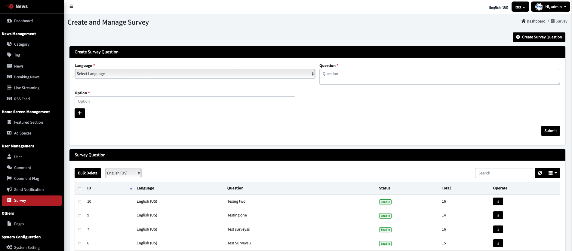Screen dimensions: 572x251
Task: Go to Dashboard via breadcrumb link
Action: (x=533, y=21)
